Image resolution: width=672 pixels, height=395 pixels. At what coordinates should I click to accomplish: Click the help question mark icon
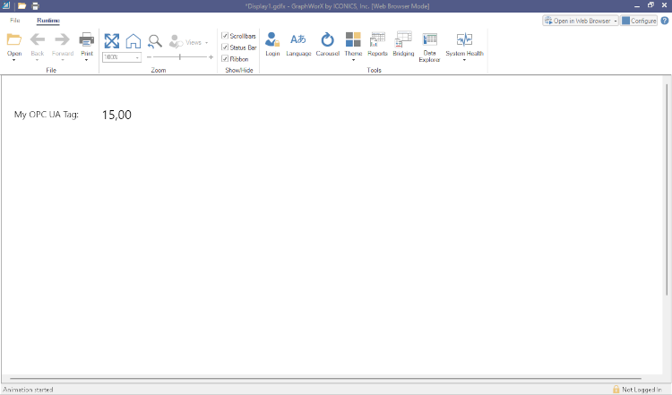[665, 21]
